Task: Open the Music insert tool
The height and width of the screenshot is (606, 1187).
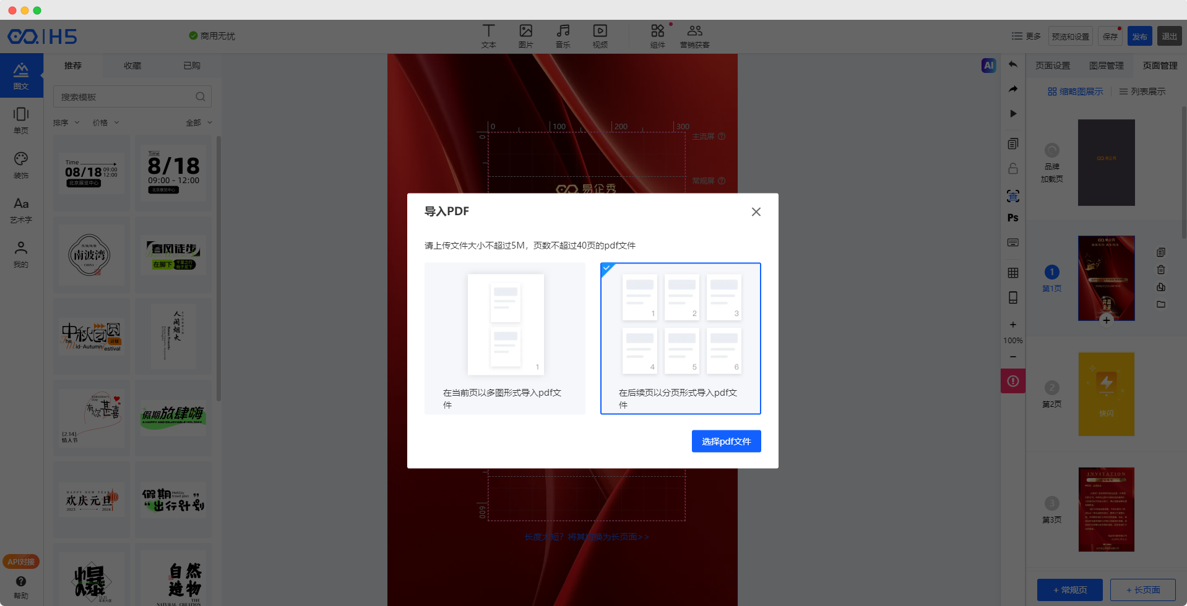Action: coord(563,35)
